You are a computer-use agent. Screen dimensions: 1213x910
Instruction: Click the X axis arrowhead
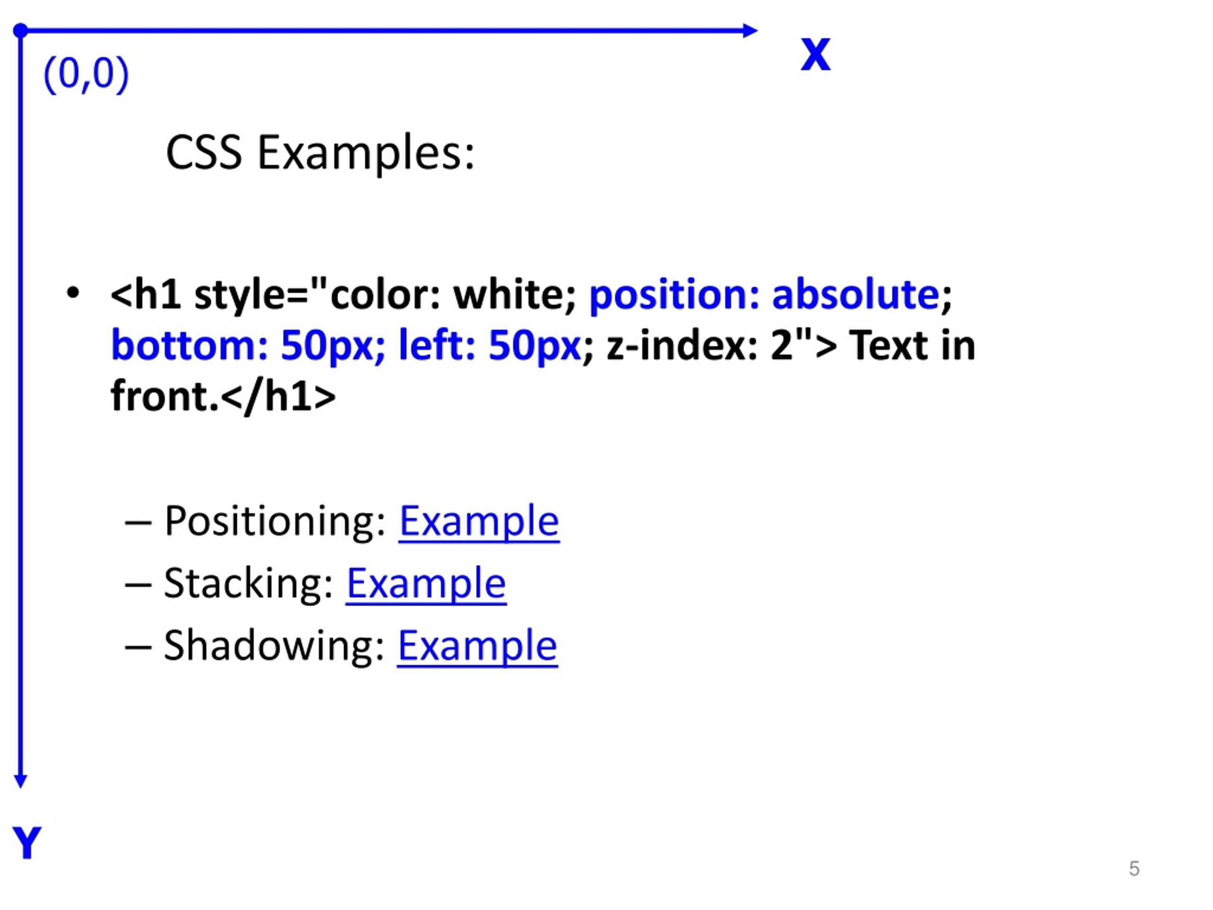point(750,30)
